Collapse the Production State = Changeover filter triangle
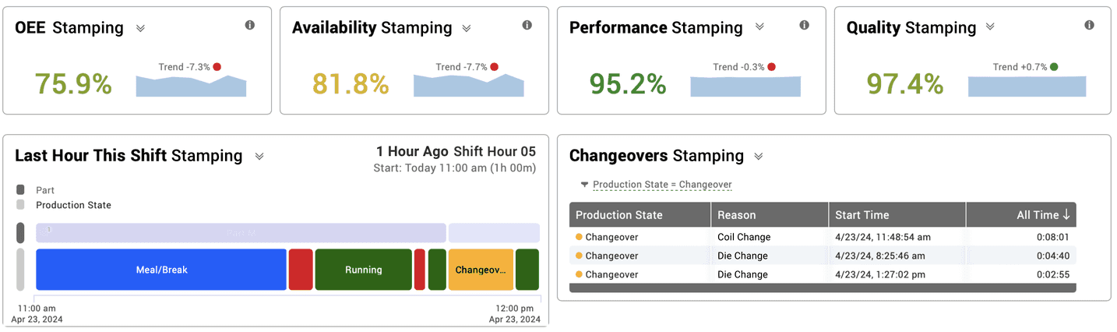The height and width of the screenshot is (332, 1117). (x=584, y=185)
